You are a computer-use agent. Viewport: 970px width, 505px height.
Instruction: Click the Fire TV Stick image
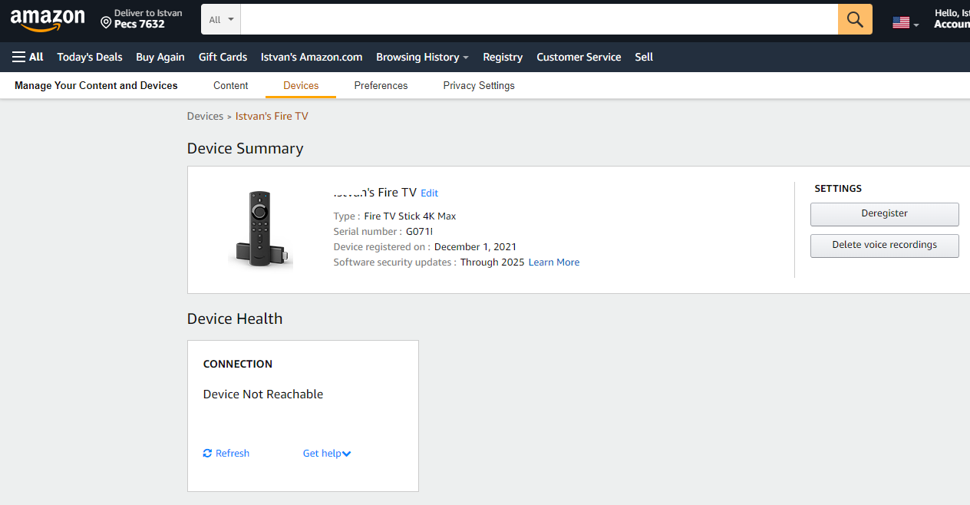261,229
